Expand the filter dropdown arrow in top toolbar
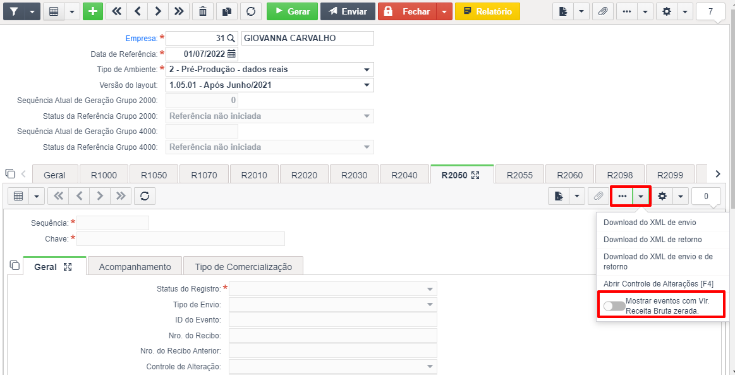This screenshot has width=735, height=375. [x=32, y=12]
